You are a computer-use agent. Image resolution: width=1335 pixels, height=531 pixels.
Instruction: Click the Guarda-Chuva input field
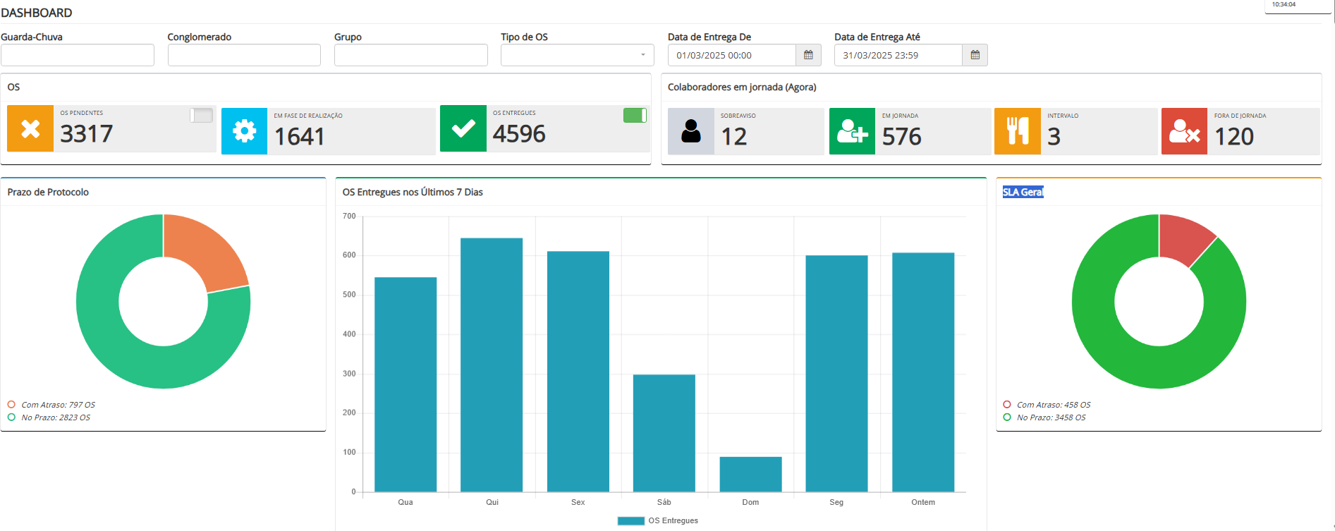coord(78,55)
